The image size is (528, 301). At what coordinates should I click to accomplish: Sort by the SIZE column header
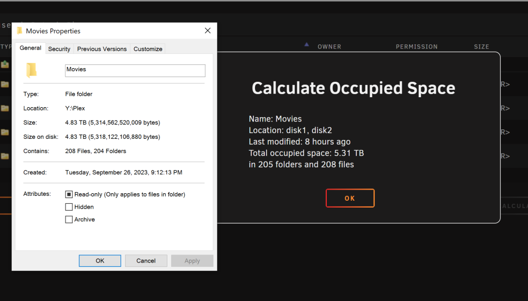[x=482, y=47]
